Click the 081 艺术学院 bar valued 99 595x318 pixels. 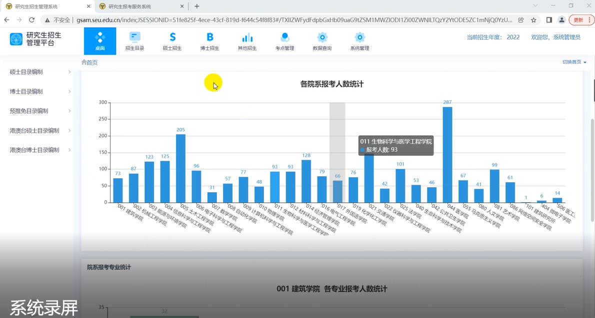[494, 186]
